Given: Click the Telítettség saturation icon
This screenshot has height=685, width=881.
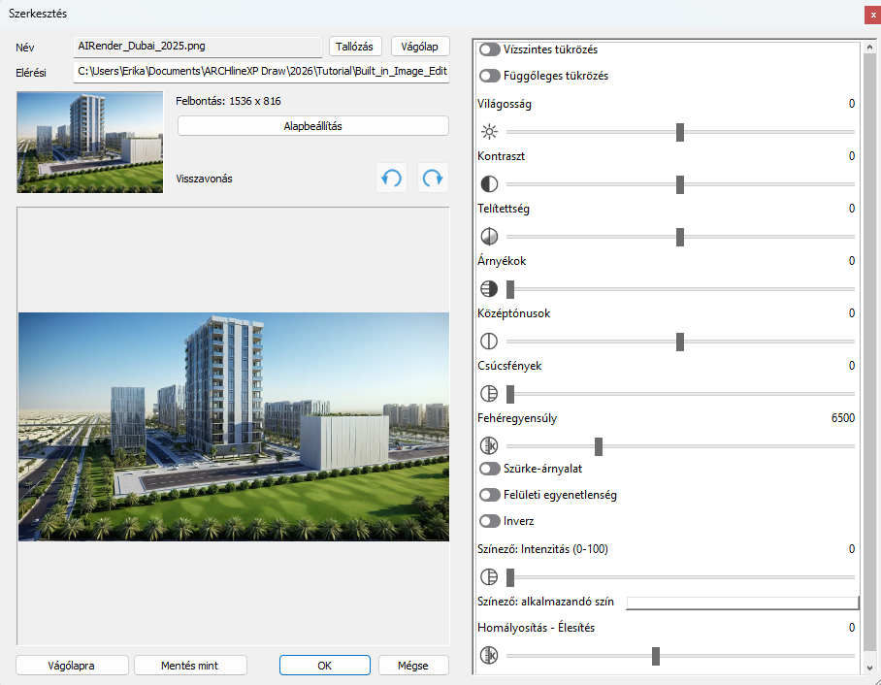Looking at the screenshot, I should (489, 237).
